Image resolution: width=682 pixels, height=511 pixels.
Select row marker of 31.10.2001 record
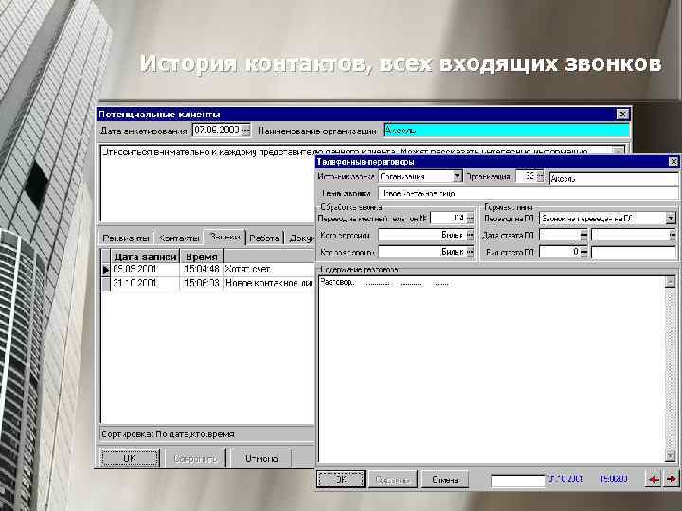click(x=106, y=283)
